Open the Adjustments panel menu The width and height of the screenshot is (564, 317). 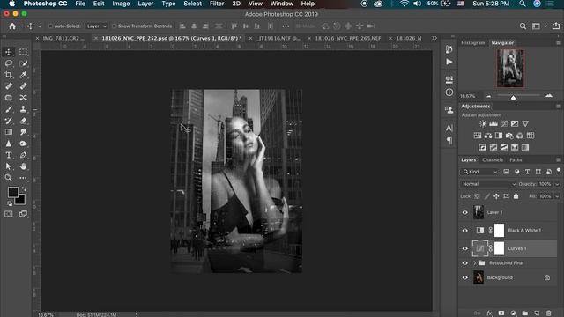pyautogui.click(x=559, y=107)
